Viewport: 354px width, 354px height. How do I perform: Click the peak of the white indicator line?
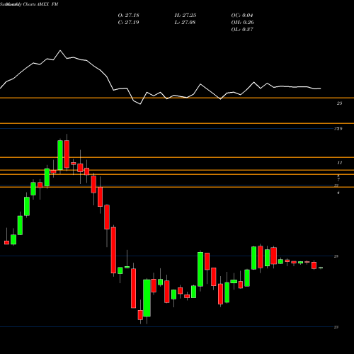click(x=60, y=50)
